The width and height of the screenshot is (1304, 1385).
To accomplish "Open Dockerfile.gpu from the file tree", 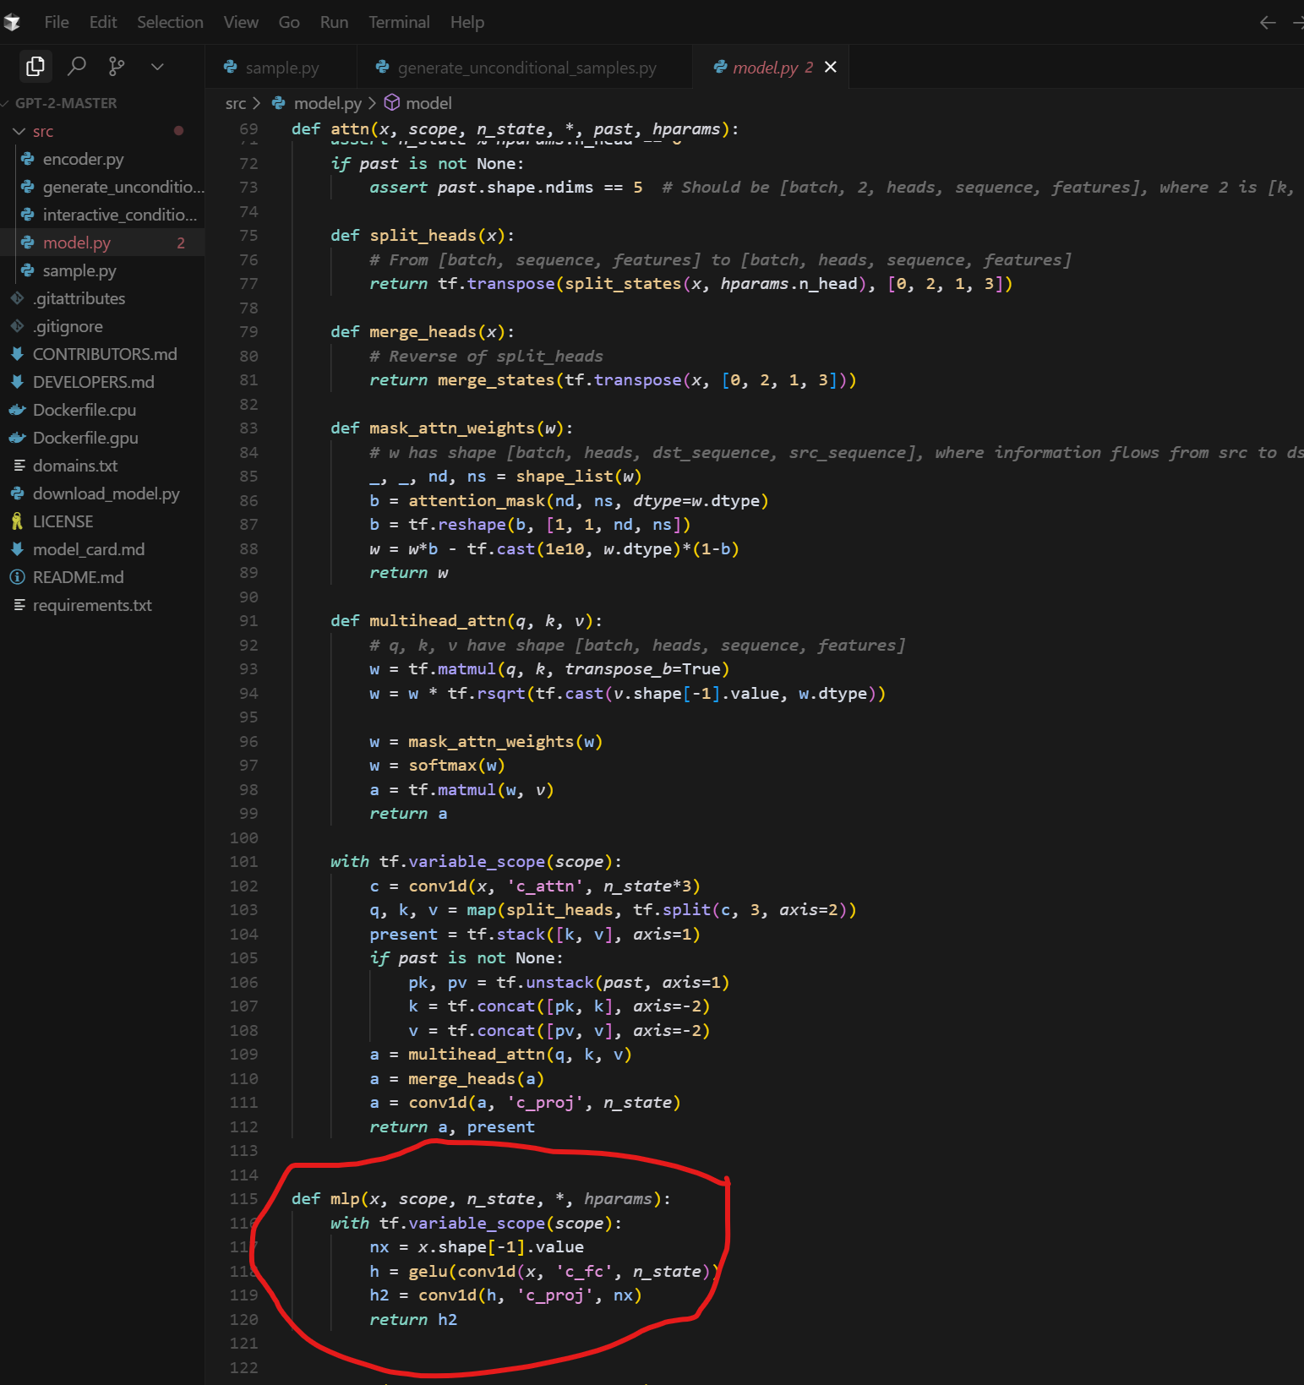I will (85, 438).
